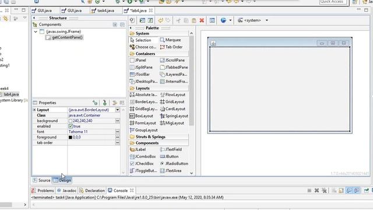The image size is (373, 210).
Task: Select BorderLayout palette item
Action: [143, 102]
